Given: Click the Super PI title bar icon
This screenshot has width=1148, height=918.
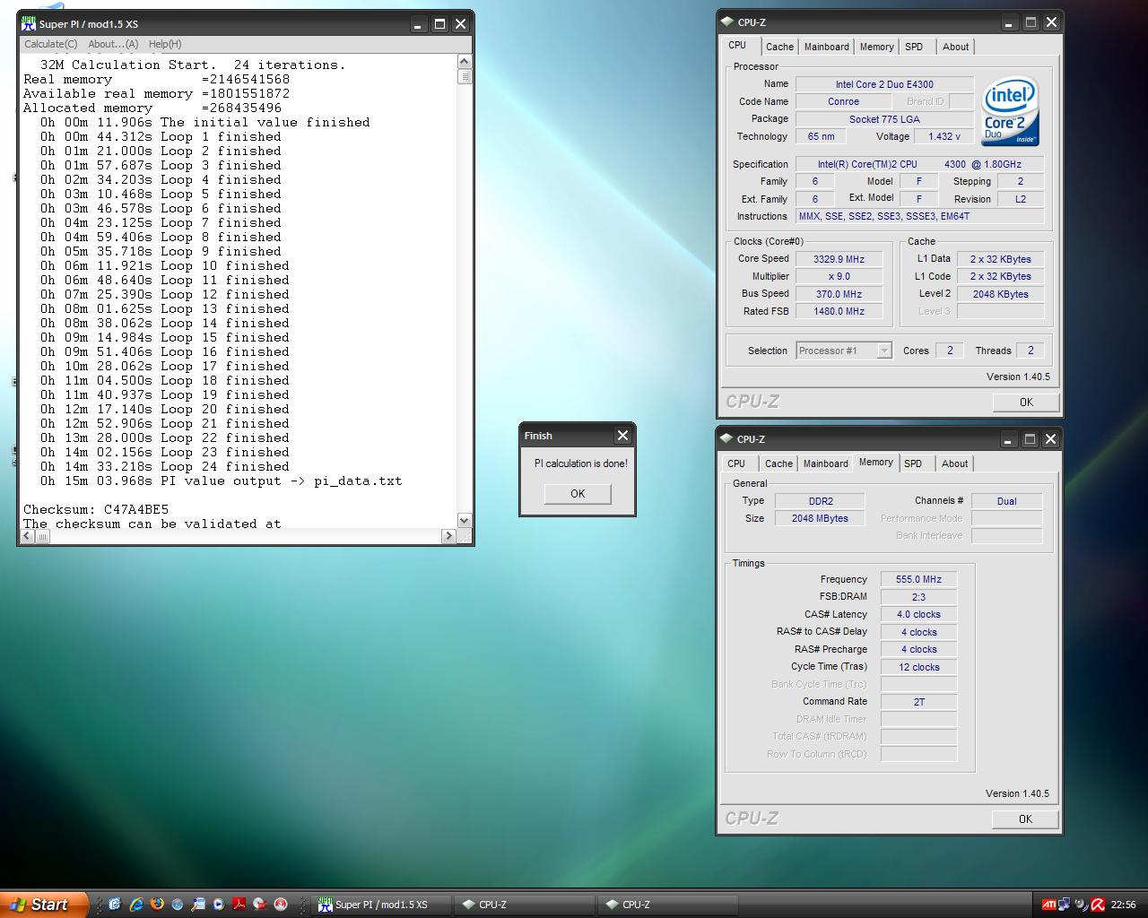Looking at the screenshot, I should point(29,24).
